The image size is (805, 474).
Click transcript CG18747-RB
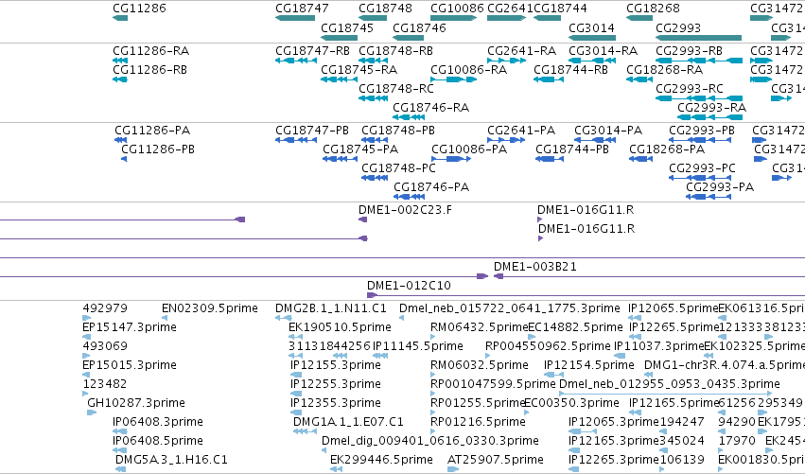[313, 51]
